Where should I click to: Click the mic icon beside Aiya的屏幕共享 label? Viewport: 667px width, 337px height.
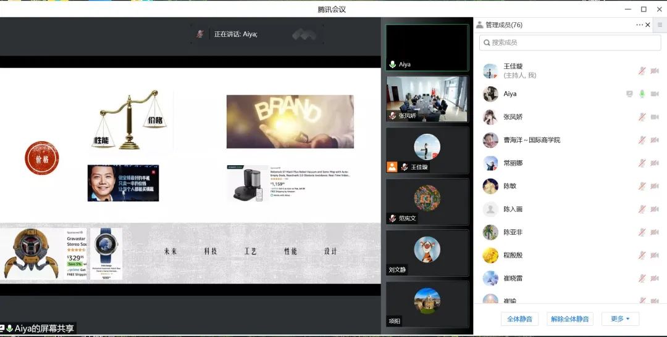(x=9, y=328)
